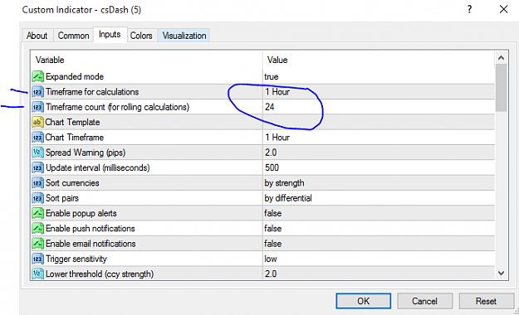Select 'Lower threshold (ccy strength)' label
The image size is (519, 315).
coord(100,274)
